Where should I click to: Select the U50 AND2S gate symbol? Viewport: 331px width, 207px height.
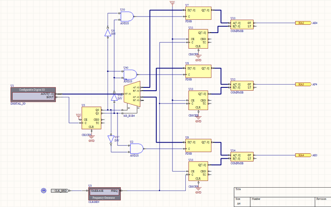tap(127, 16)
